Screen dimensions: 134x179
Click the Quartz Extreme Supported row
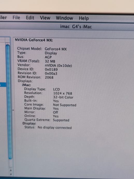click(x=47, y=120)
